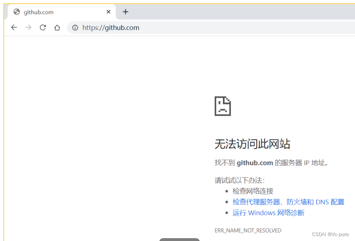The image size is (355, 241).
Task: Focus the https://github.com address bar
Action: point(211,28)
